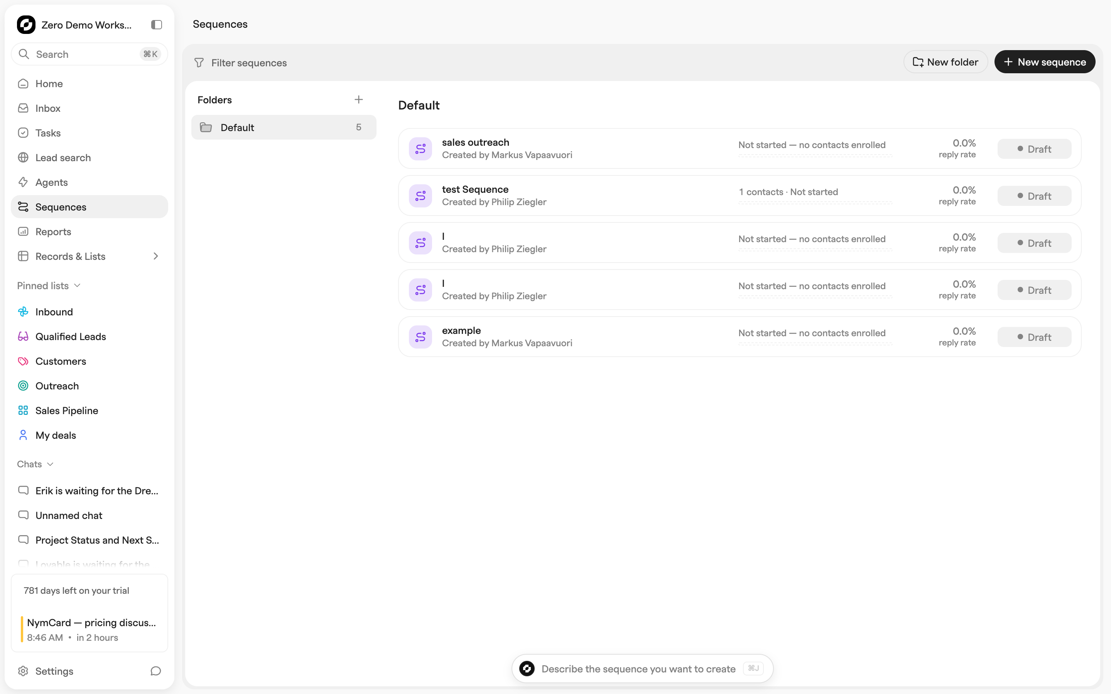Open Lead search in sidebar
Screen dimensions: 1111x694
pyautogui.click(x=89, y=157)
